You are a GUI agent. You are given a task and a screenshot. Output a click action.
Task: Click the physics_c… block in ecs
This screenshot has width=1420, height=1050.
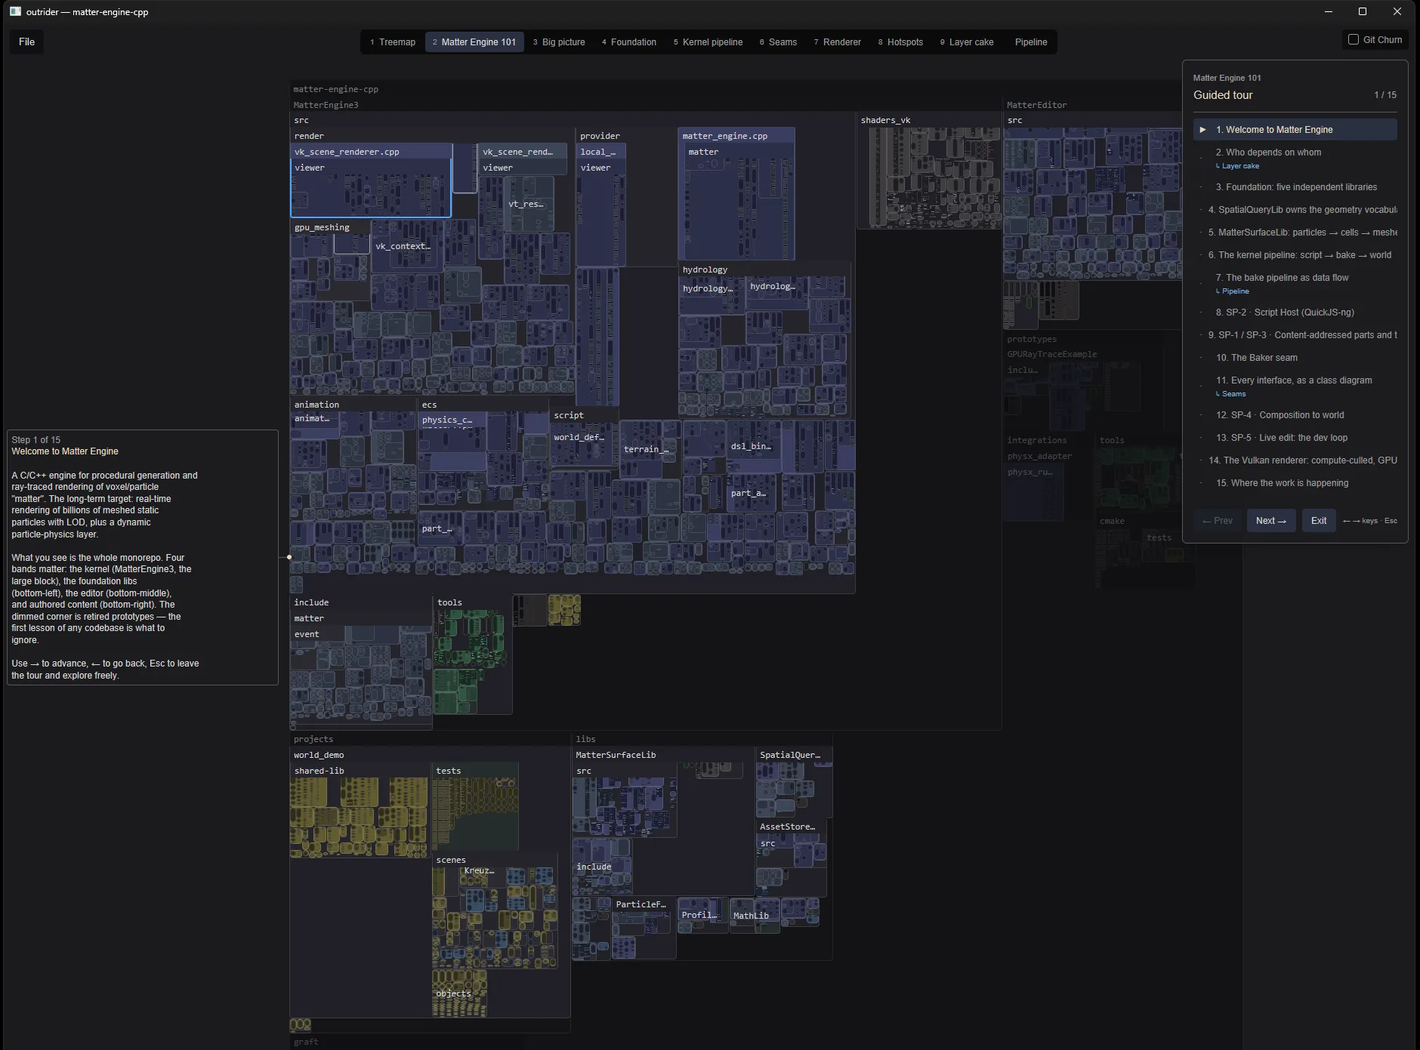[x=447, y=420]
